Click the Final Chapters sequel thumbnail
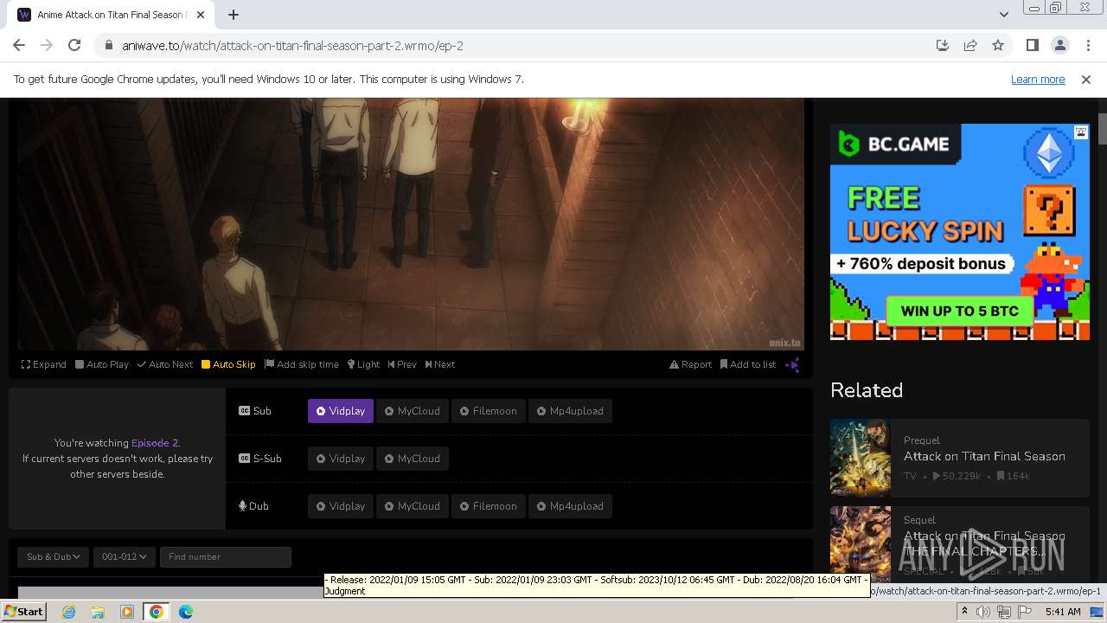 [861, 544]
